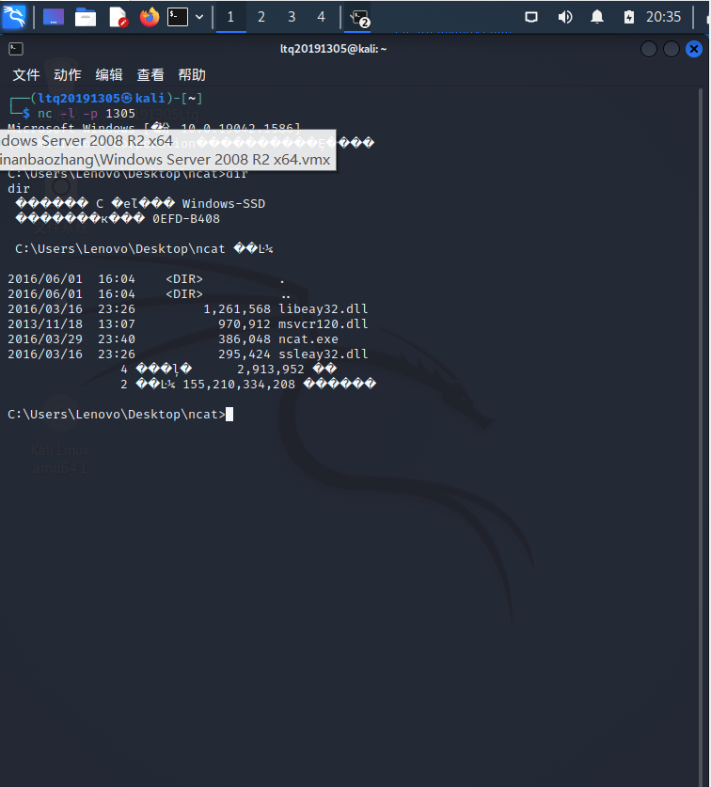The image size is (711, 787).
Task: Open the terminal emulator panel launcher
Action: tap(178, 17)
